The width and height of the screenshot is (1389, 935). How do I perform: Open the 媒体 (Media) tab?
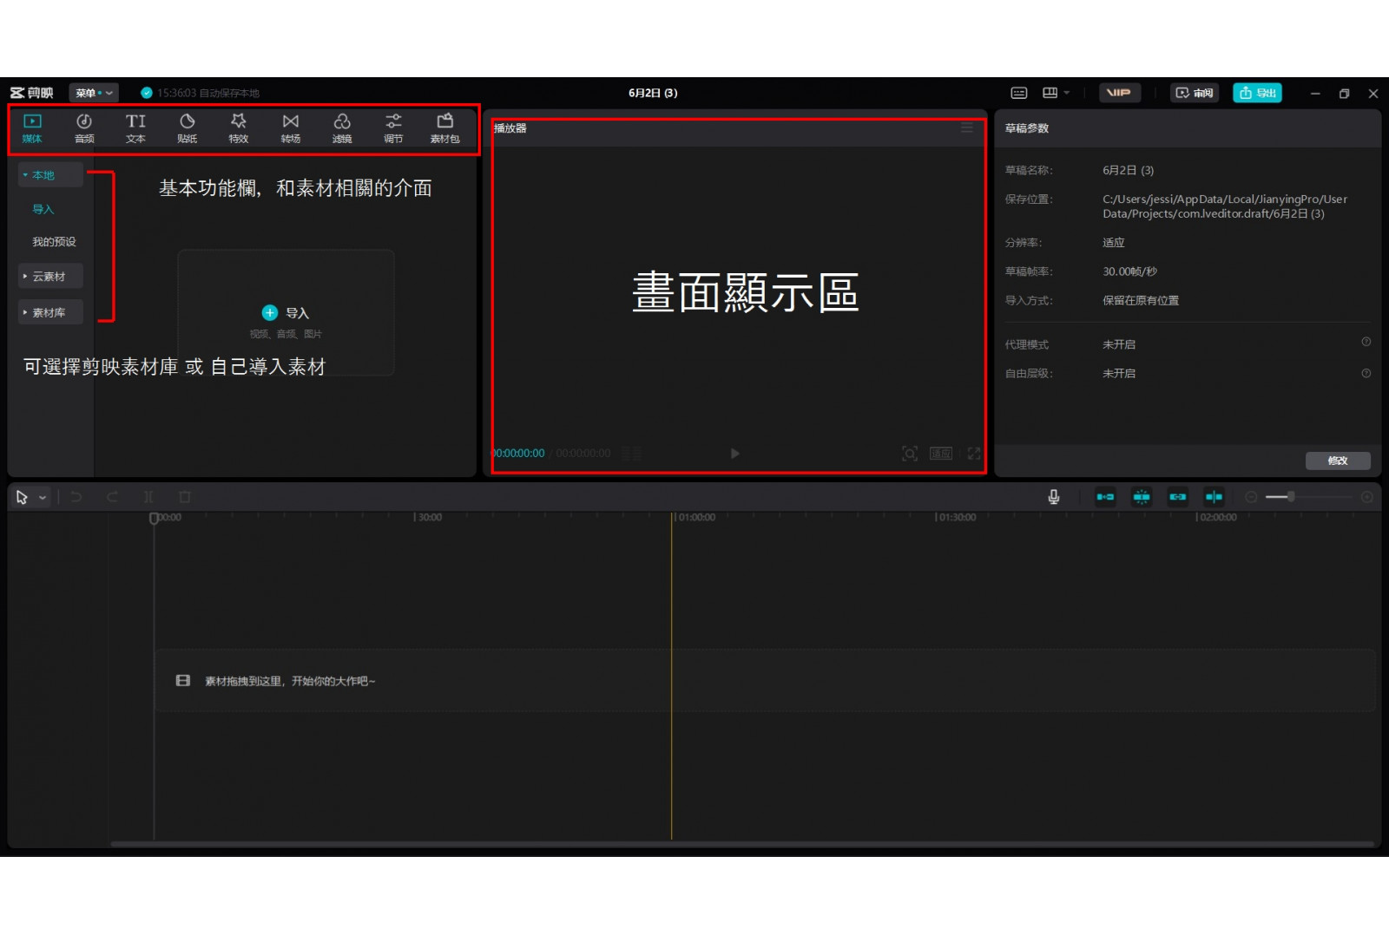click(x=32, y=128)
